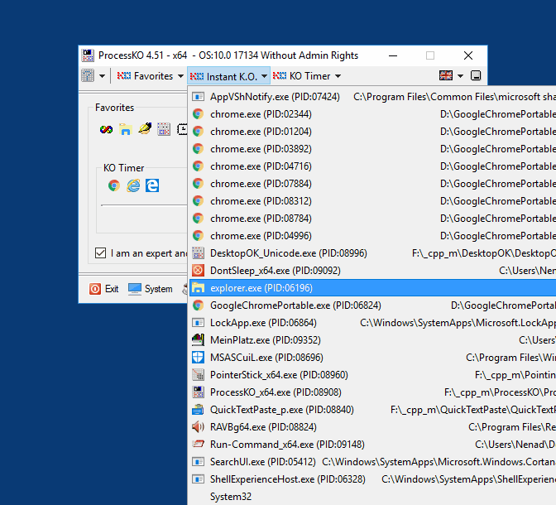Click the LockApp.exe window icon
556x505 pixels.
(x=198, y=323)
